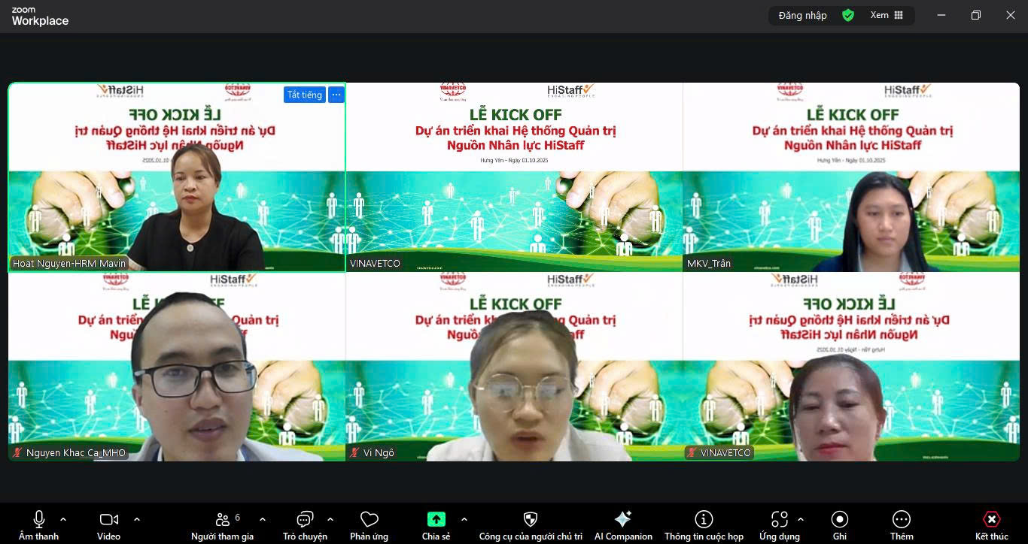Image resolution: width=1028 pixels, height=544 pixels.
Task: Start recording with the Ghi button
Action: tap(840, 520)
